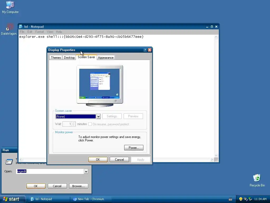Switch to the Themes tab
The width and height of the screenshot is (270, 203).
[56, 58]
